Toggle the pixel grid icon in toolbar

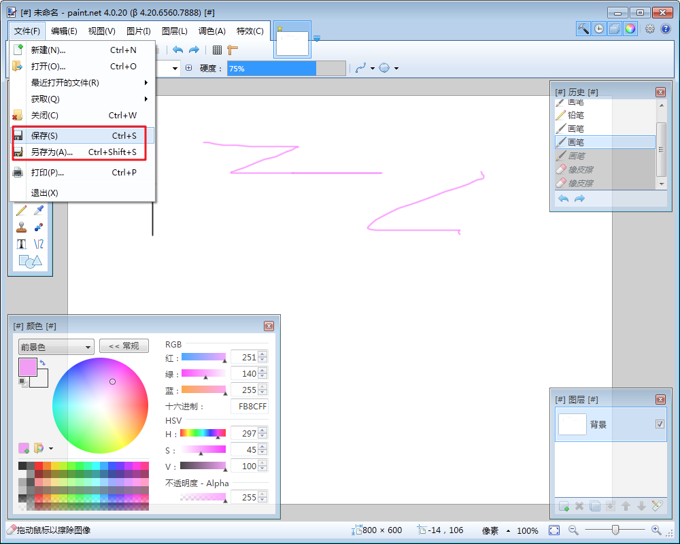[217, 50]
